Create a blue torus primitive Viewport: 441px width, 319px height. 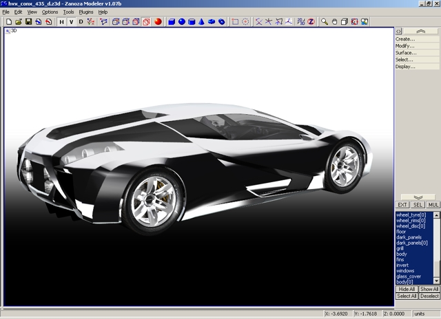point(212,21)
